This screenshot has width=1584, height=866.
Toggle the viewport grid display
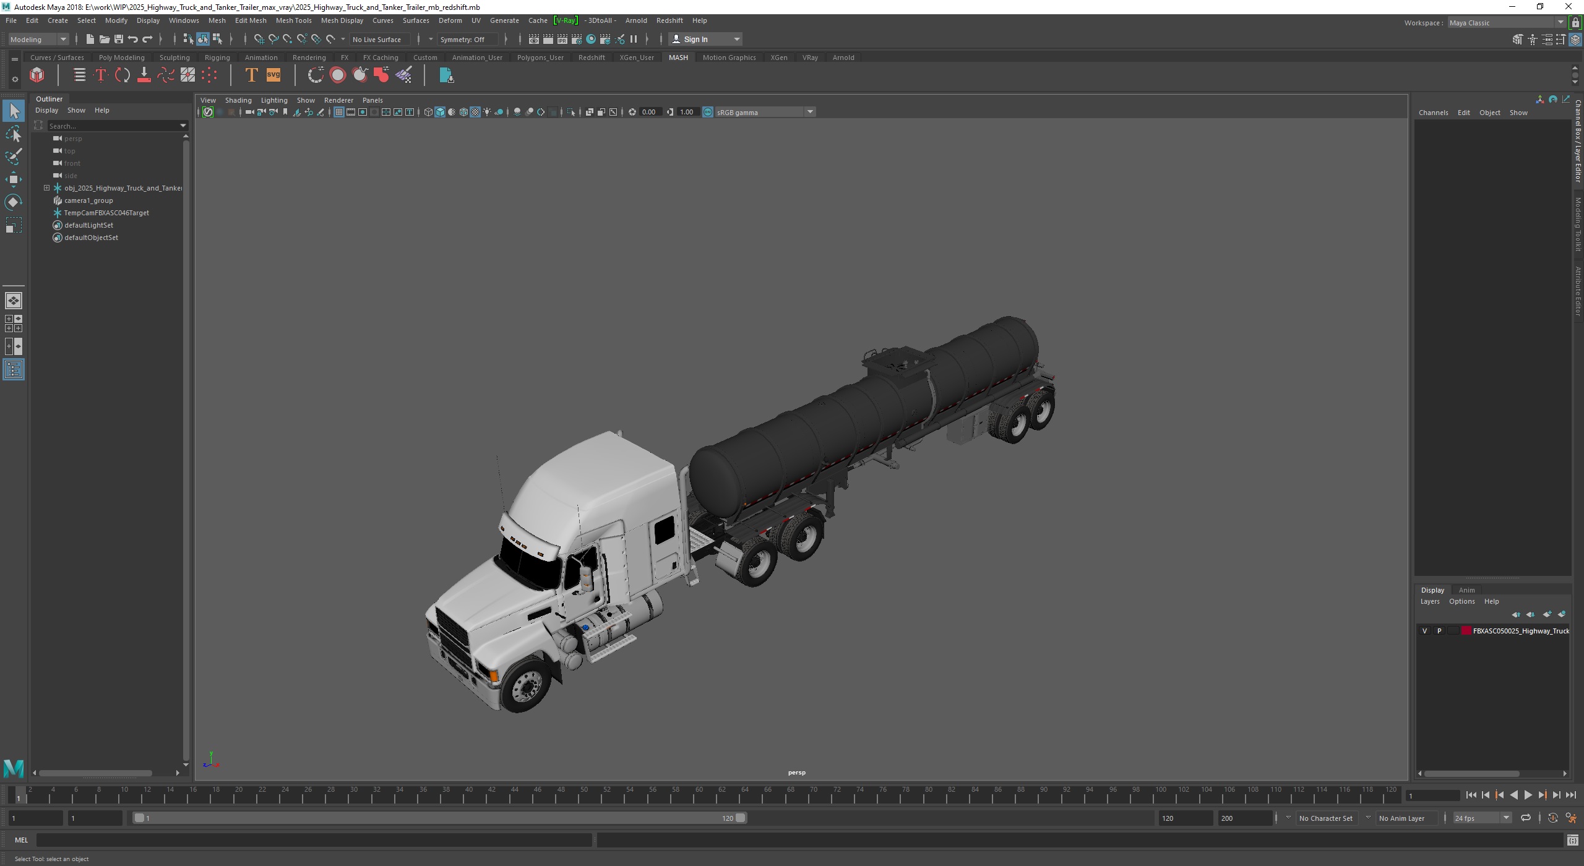pyautogui.click(x=338, y=112)
